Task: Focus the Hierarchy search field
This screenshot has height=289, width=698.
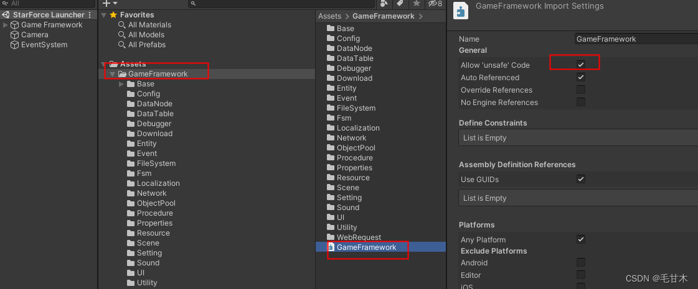Action: (48, 4)
